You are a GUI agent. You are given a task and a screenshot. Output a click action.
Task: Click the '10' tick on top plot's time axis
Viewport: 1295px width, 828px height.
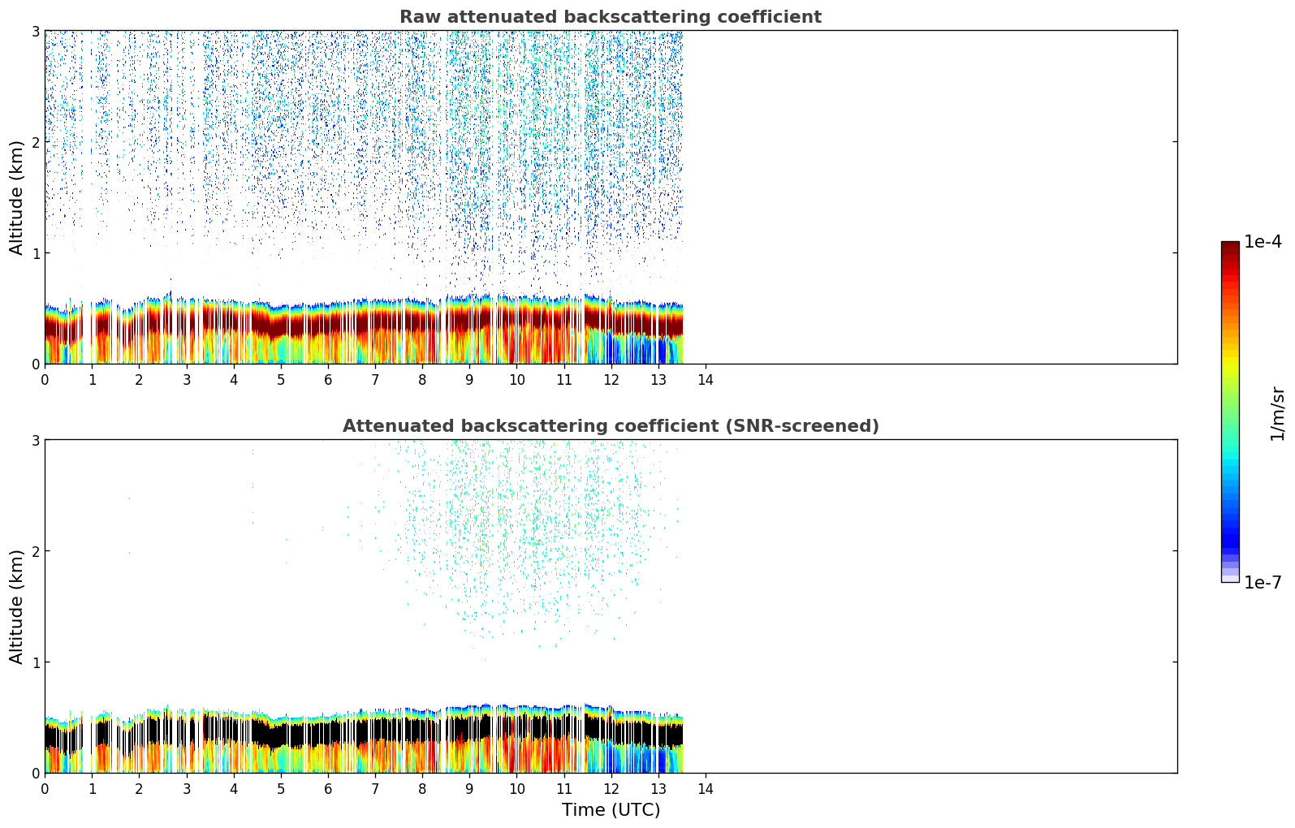click(x=516, y=380)
